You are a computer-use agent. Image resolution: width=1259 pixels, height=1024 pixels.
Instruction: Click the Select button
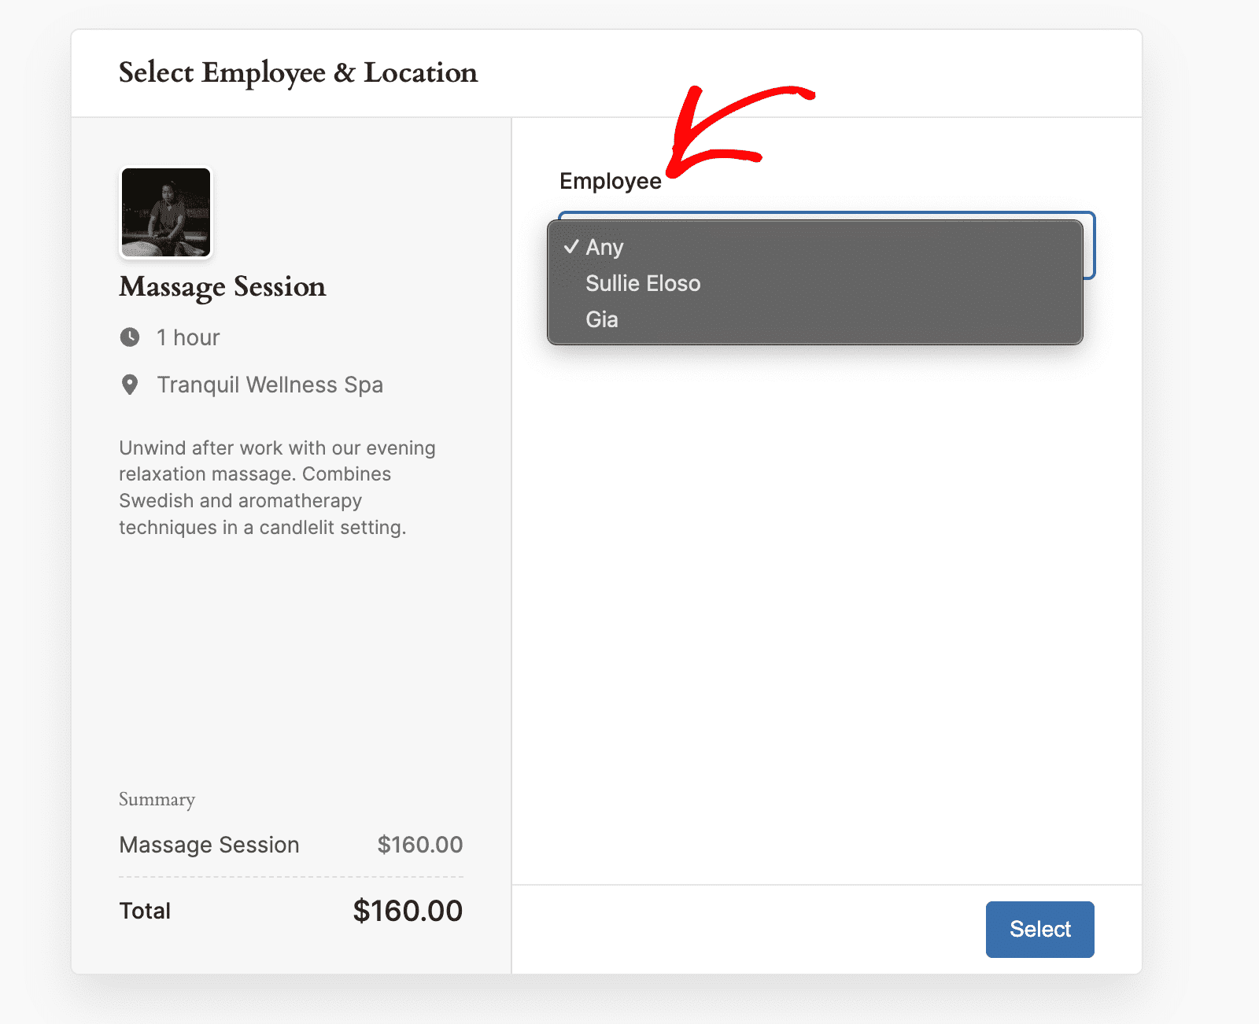point(1039,929)
